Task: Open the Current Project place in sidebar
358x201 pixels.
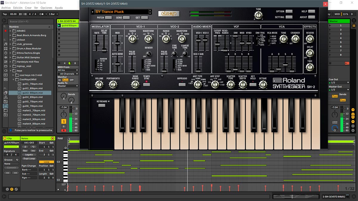Action: (5, 102)
